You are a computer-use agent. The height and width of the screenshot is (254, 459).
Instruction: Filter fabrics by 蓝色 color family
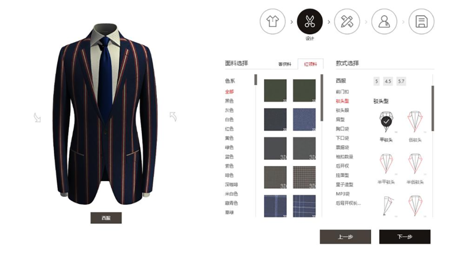pos(229,157)
